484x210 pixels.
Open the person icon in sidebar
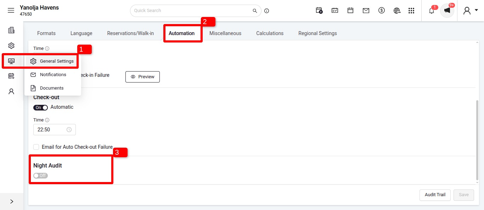(x=11, y=91)
